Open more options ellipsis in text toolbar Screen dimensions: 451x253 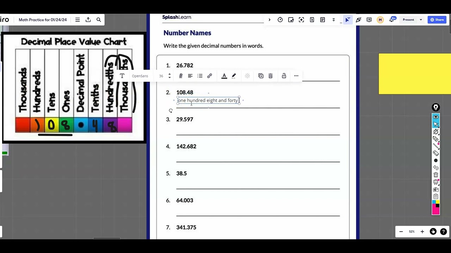tap(296, 76)
